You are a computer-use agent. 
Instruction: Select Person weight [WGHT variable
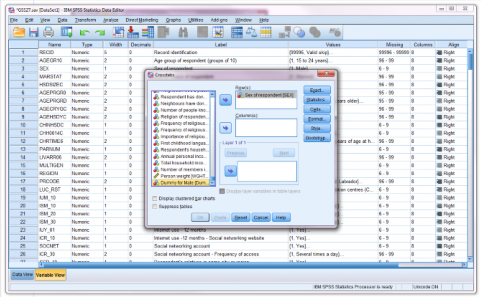(181, 176)
